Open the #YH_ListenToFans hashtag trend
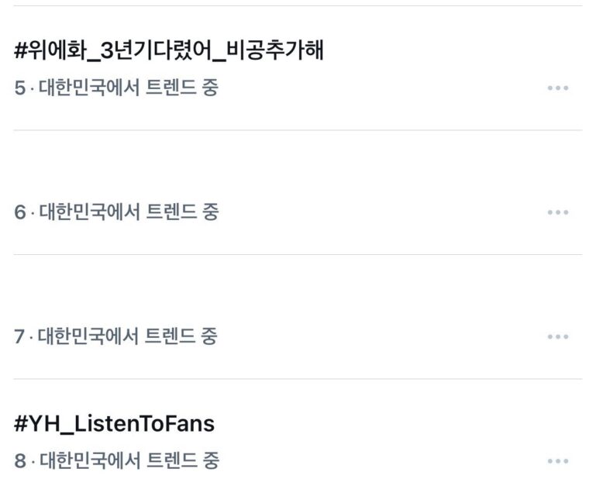The height and width of the screenshot is (496, 596). 115,424
